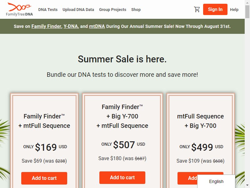Follow the Y-DNA banner link
250x188 pixels.
(71, 26)
